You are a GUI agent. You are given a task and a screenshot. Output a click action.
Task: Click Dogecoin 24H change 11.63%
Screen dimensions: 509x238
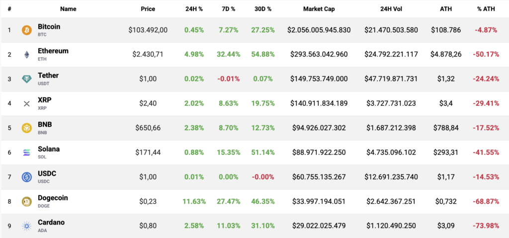coord(194,201)
